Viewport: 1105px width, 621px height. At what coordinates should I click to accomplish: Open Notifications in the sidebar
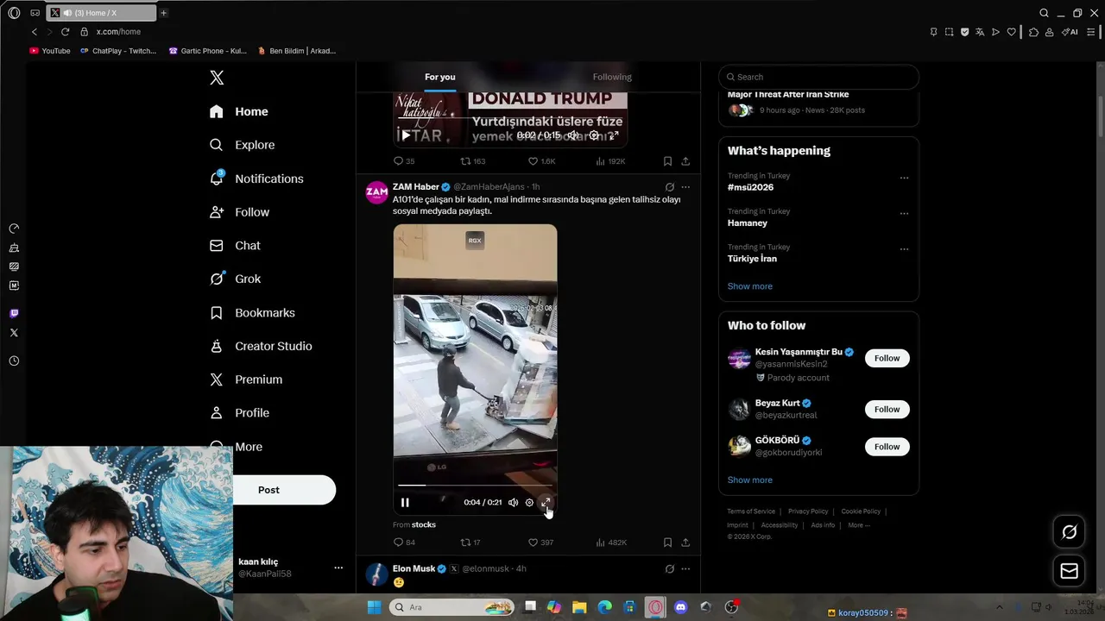tap(256, 179)
